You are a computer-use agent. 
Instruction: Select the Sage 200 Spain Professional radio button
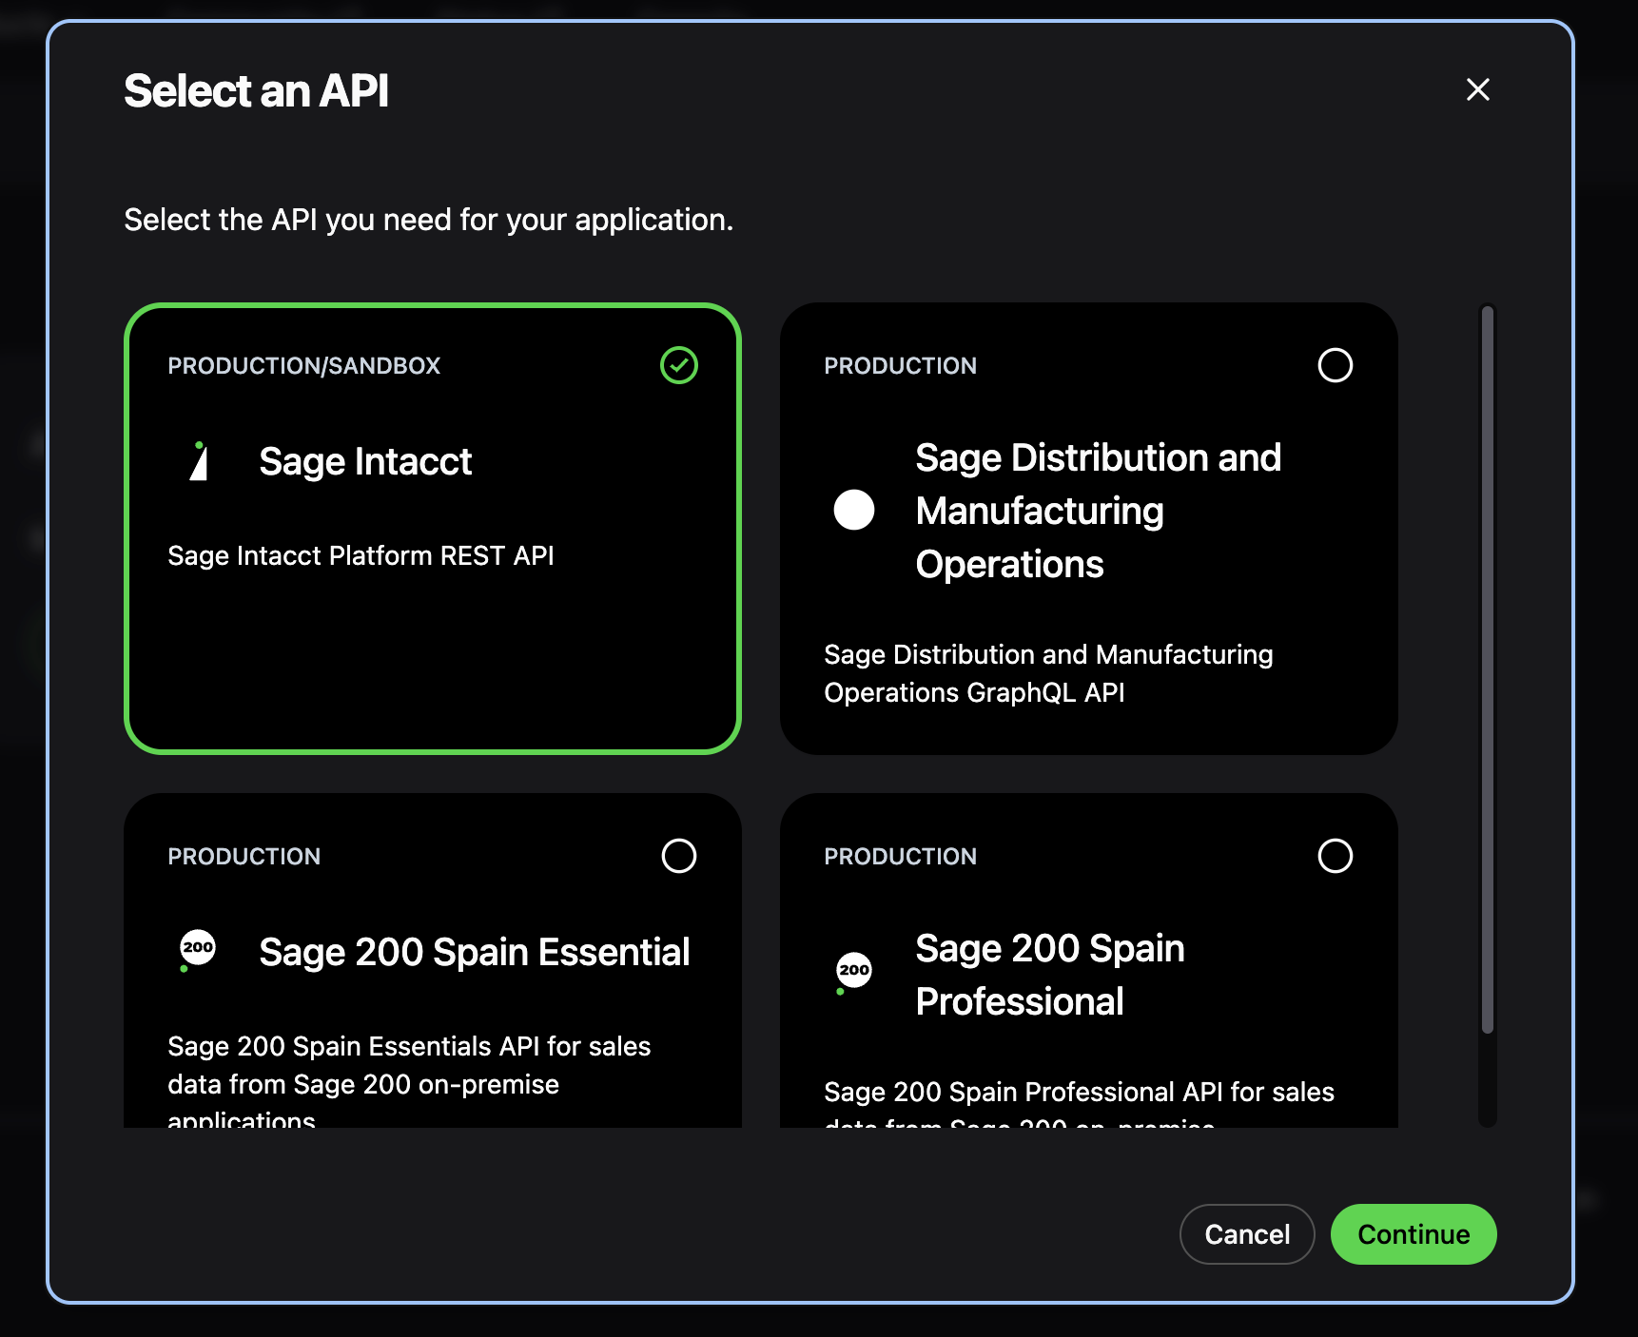(x=1335, y=856)
